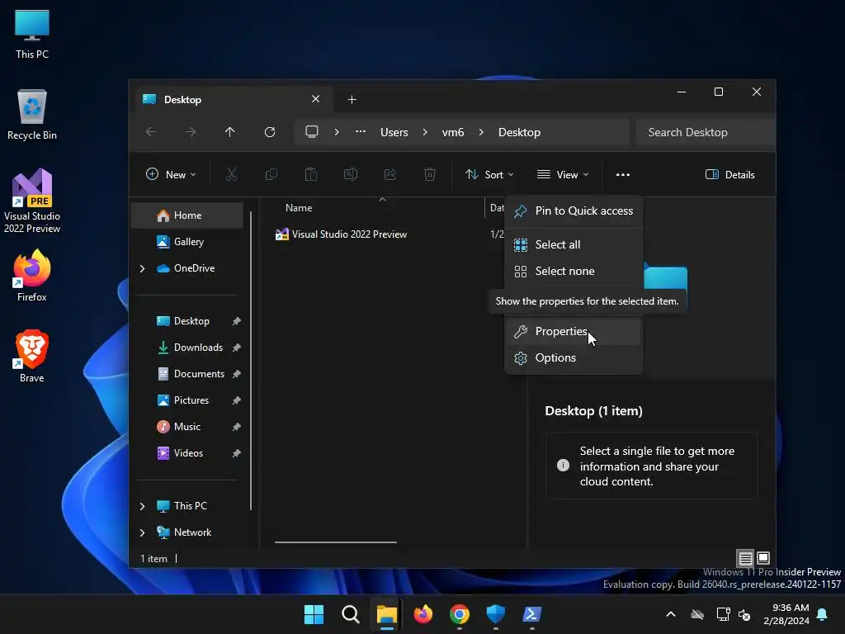This screenshot has height=634, width=845.
Task: Click Firefox icon on the taskbar
Action: coord(423,614)
